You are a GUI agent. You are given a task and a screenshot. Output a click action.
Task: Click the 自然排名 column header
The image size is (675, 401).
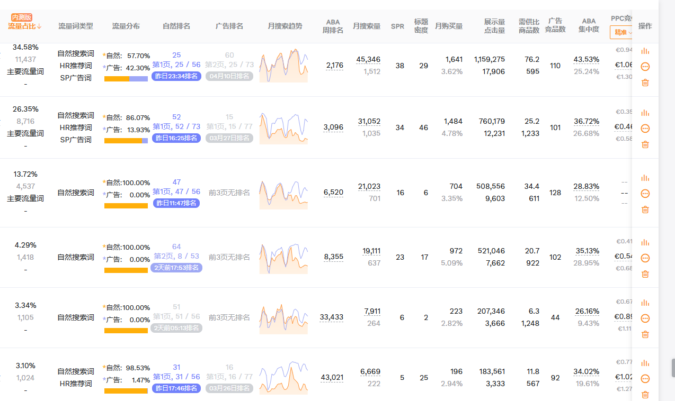point(176,26)
